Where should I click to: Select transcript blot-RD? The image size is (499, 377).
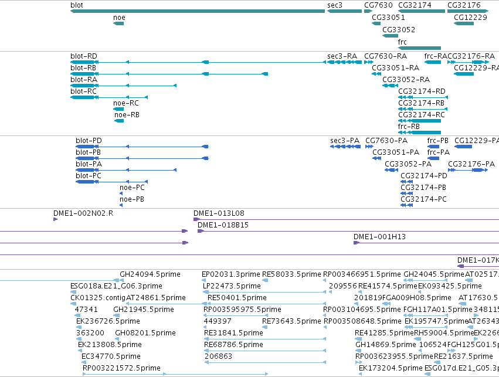[x=198, y=62]
